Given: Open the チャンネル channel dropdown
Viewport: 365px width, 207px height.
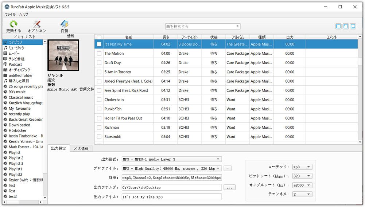Looking at the screenshot, I should coord(302,194).
